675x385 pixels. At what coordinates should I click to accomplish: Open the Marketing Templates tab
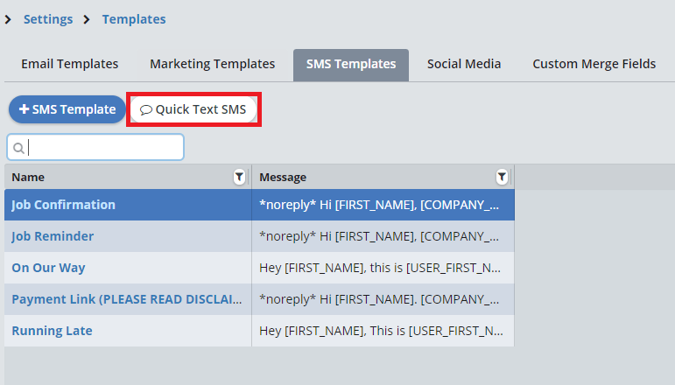pyautogui.click(x=212, y=64)
